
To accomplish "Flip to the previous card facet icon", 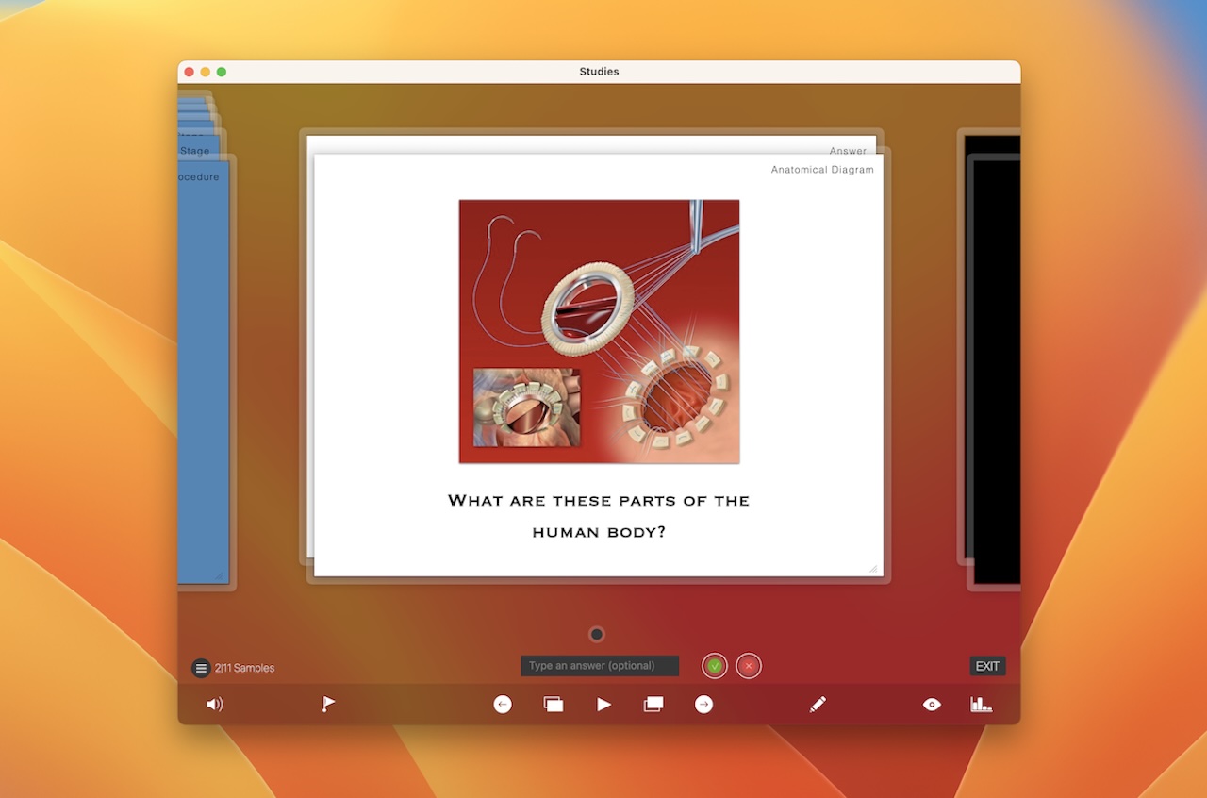I will (554, 704).
